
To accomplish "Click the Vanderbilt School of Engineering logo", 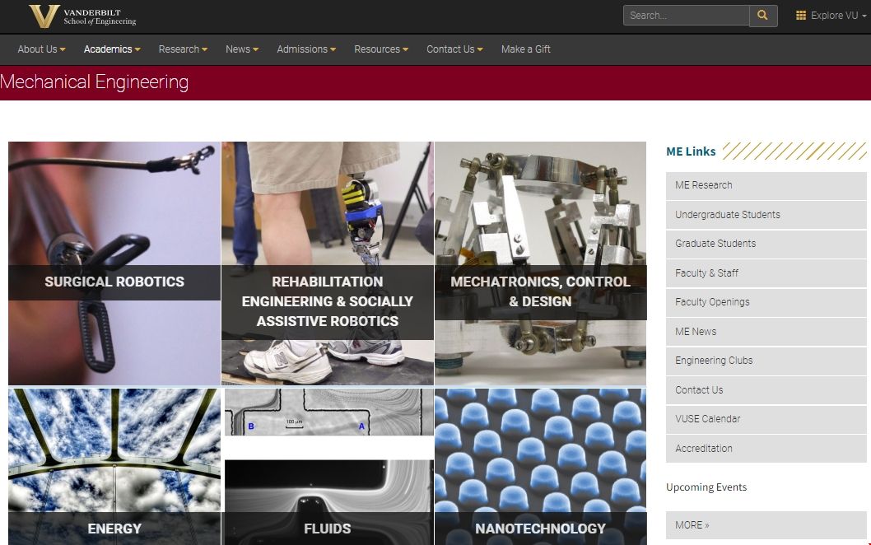I will tap(82, 16).
